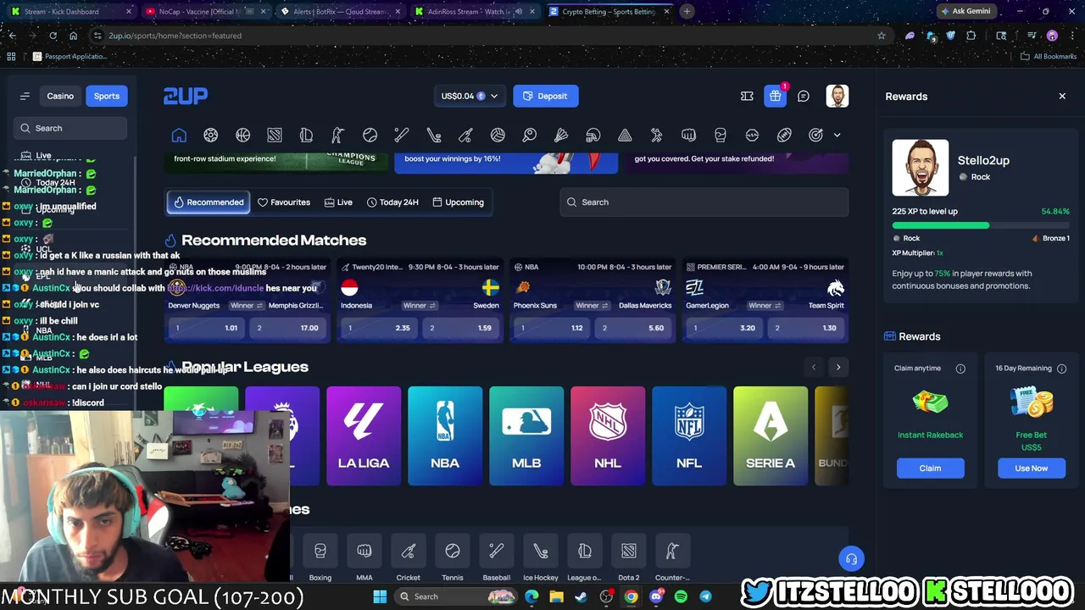Open the gift rewards icon in header
Viewport: 1085px width, 610px height.
(775, 96)
